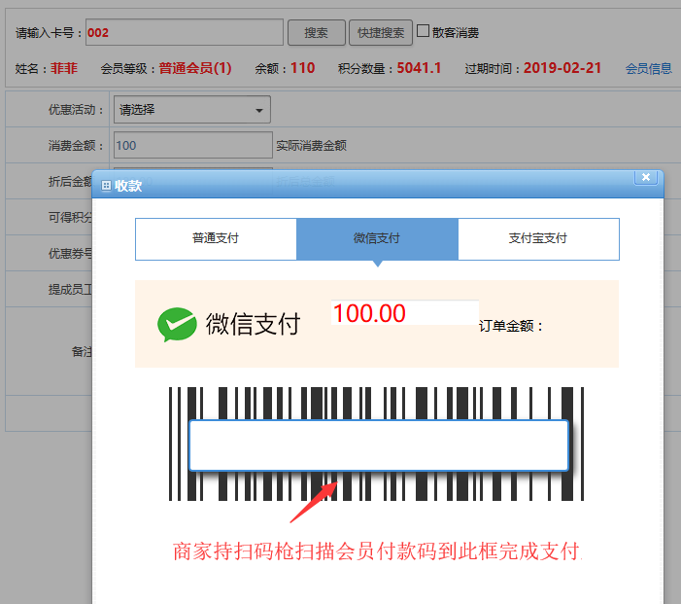
Task: Click the 收款 dialog title text
Action: (x=128, y=186)
